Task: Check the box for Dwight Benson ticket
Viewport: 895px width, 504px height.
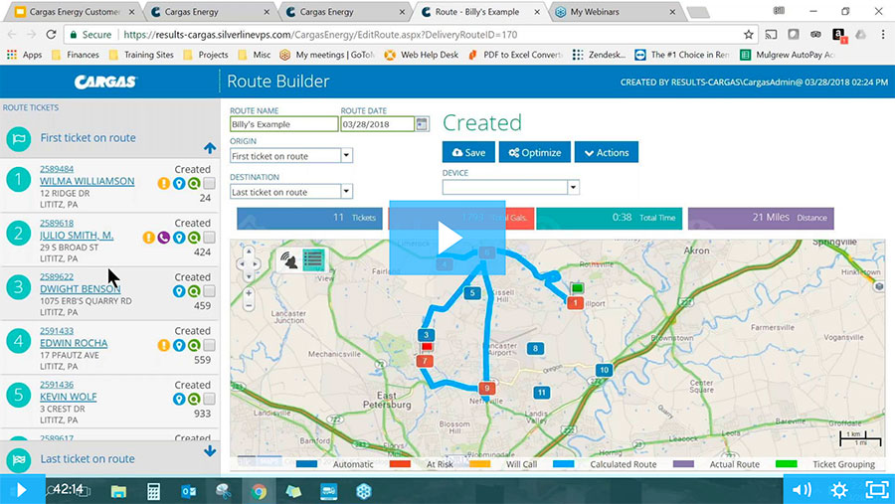Action: pos(210,291)
